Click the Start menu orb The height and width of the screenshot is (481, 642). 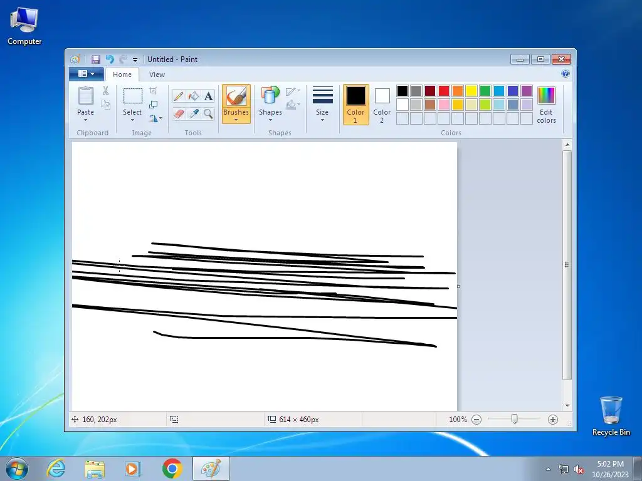(17, 468)
